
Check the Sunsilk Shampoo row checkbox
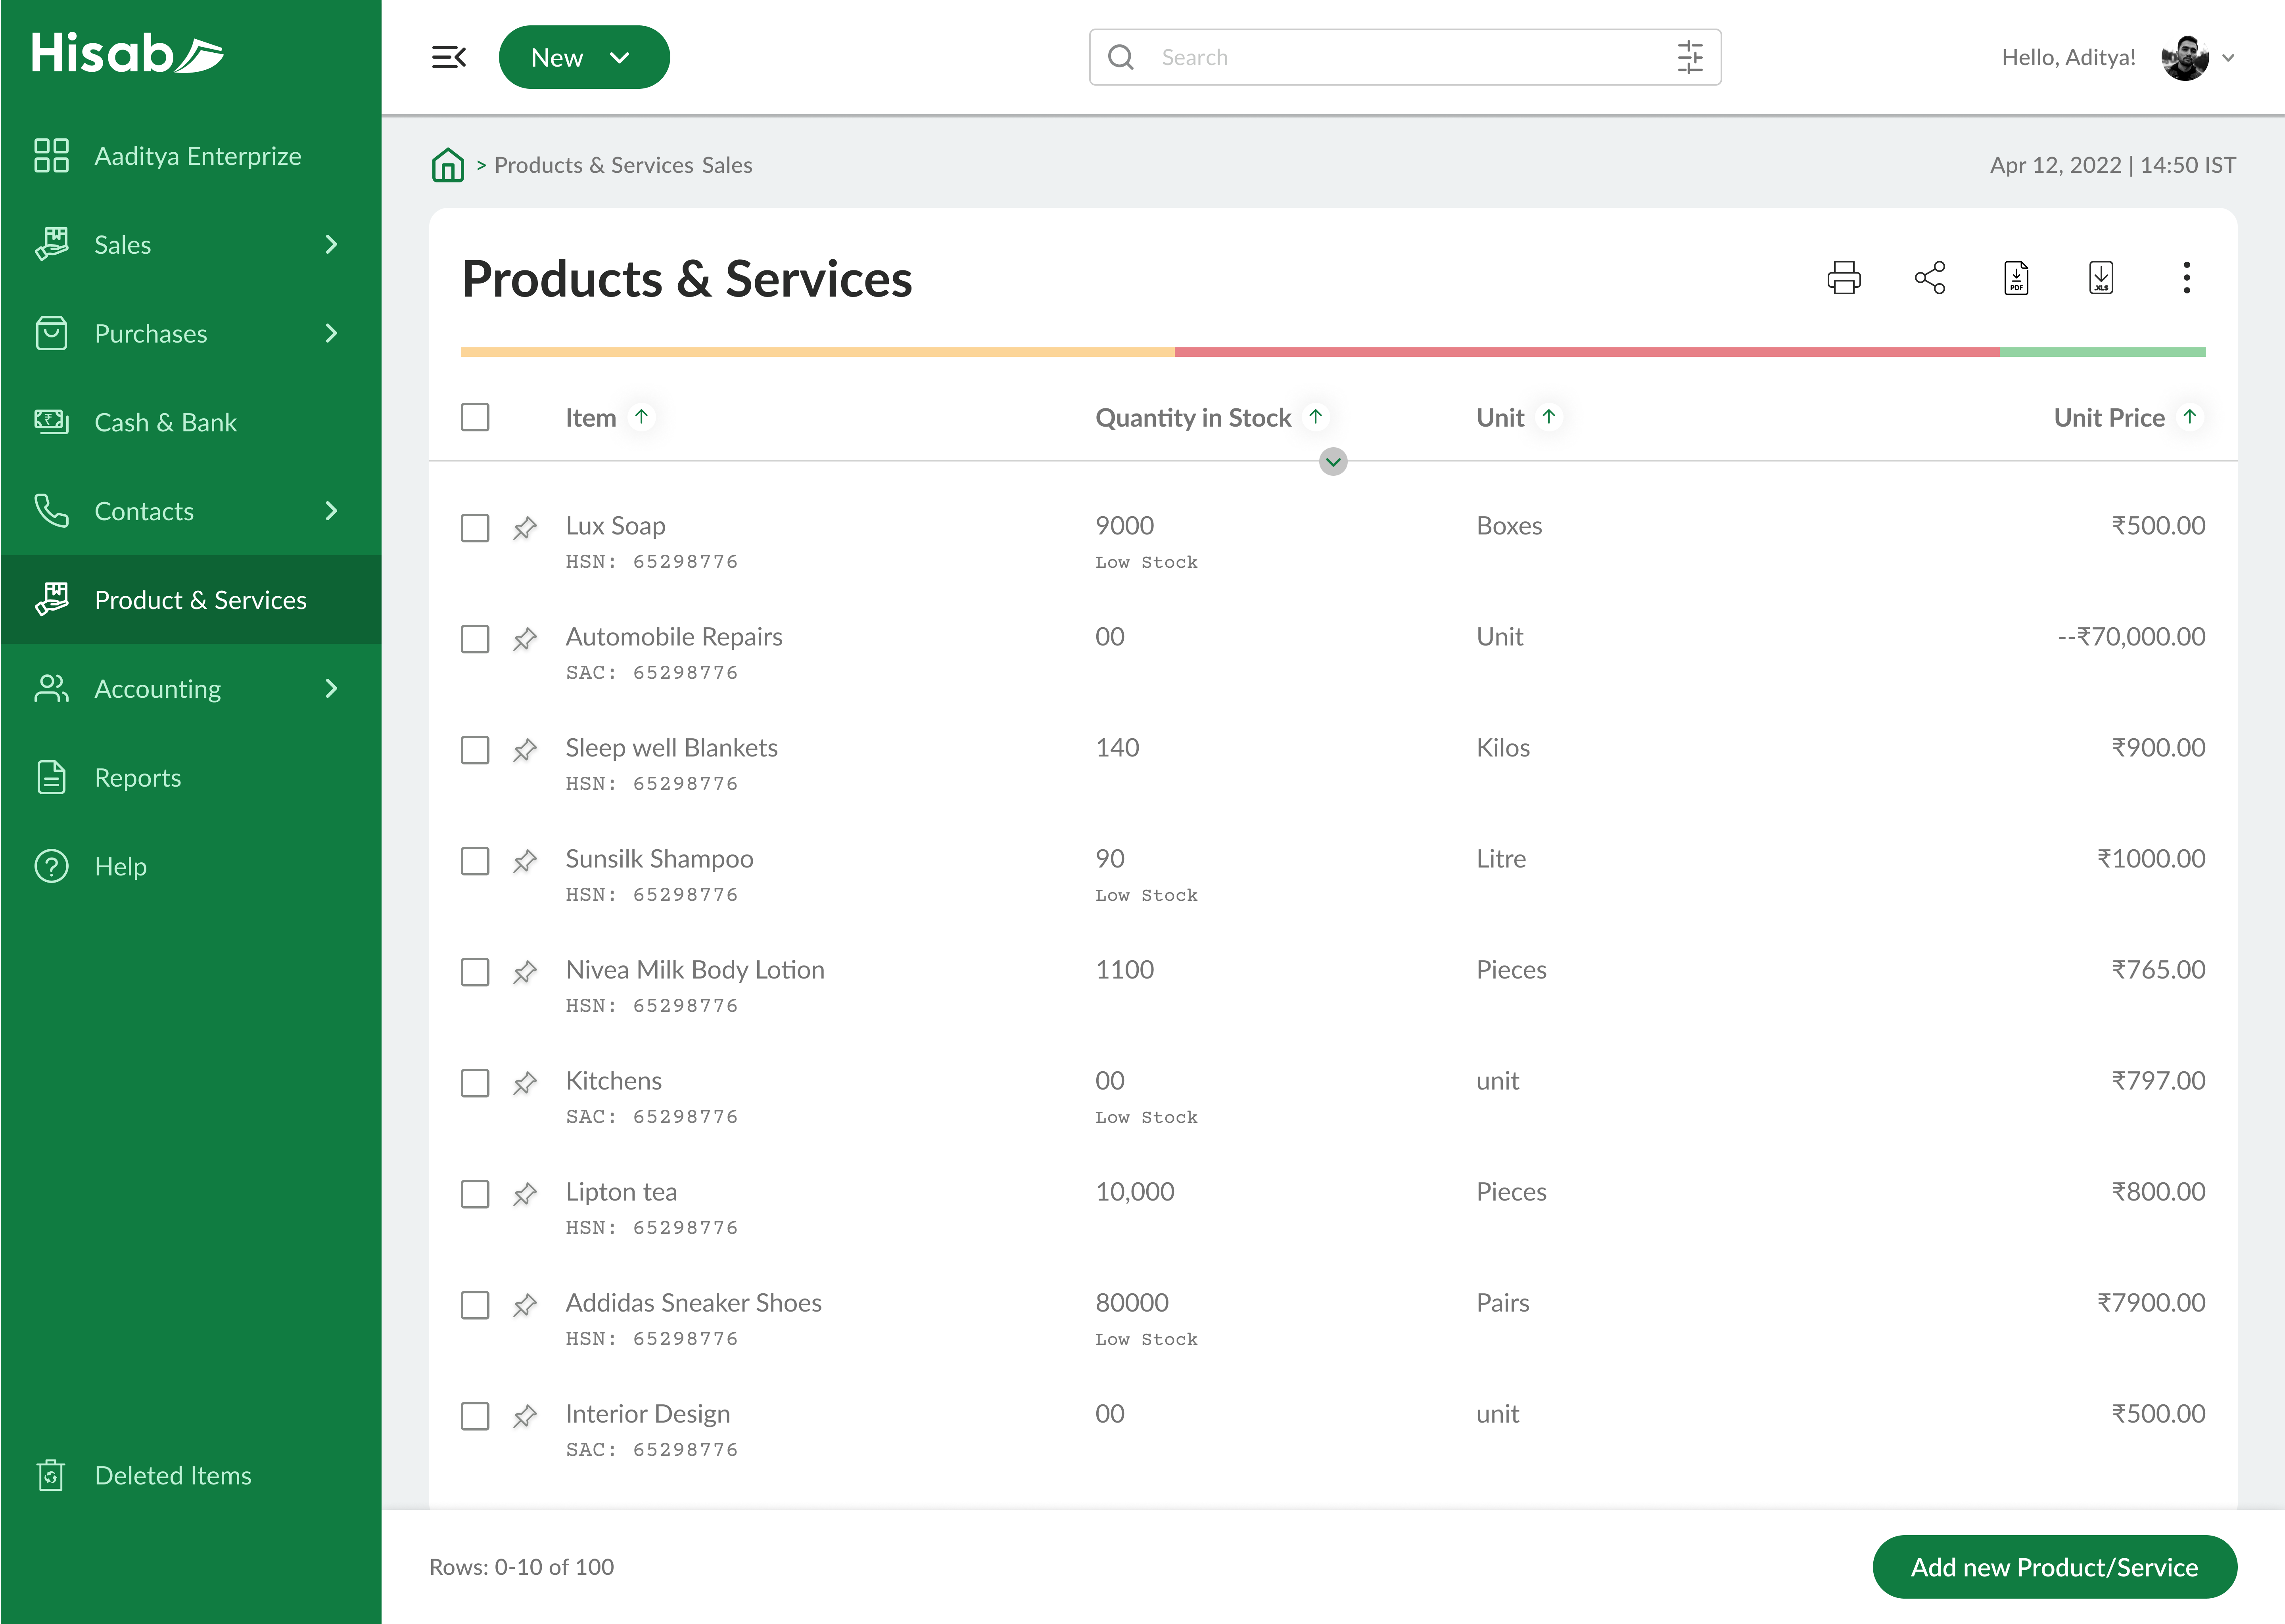[x=475, y=861]
